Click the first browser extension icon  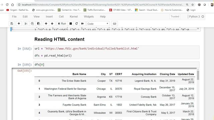pos(199,5)
